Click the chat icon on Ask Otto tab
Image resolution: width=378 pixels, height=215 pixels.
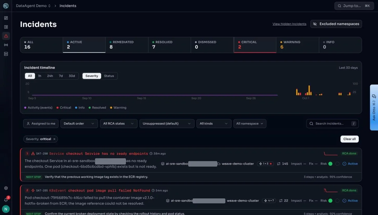coord(374,96)
